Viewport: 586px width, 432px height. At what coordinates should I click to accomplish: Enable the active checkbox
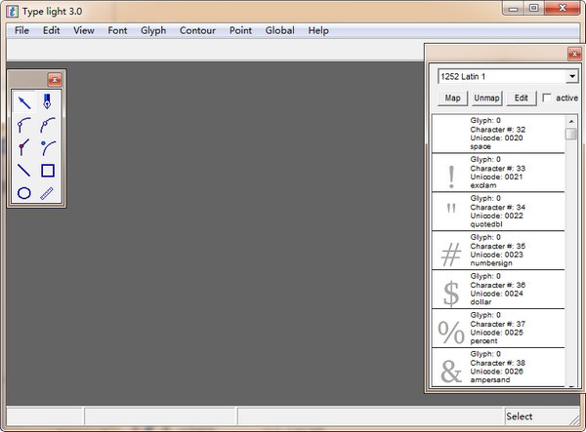(x=546, y=98)
